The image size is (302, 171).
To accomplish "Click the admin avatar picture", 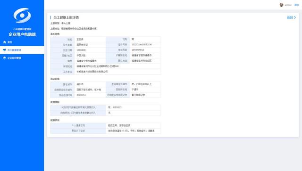I will 281,5.
